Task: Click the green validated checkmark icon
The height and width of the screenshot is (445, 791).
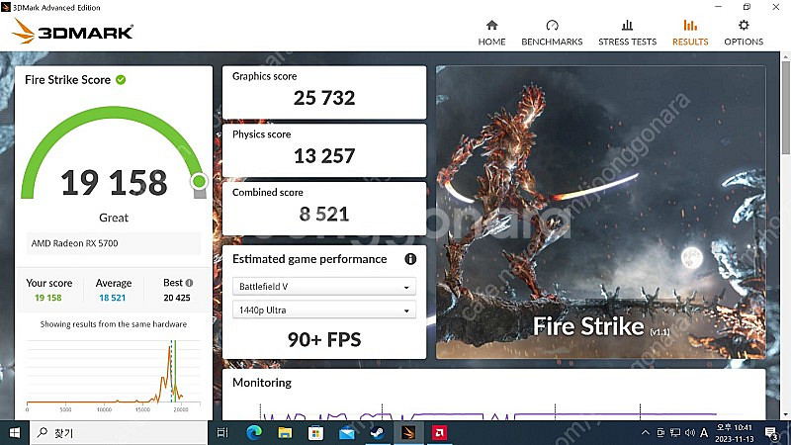Action: (x=121, y=80)
